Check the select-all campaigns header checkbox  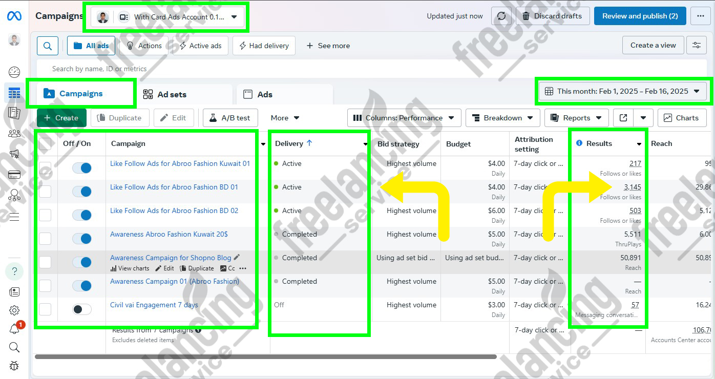(45, 144)
